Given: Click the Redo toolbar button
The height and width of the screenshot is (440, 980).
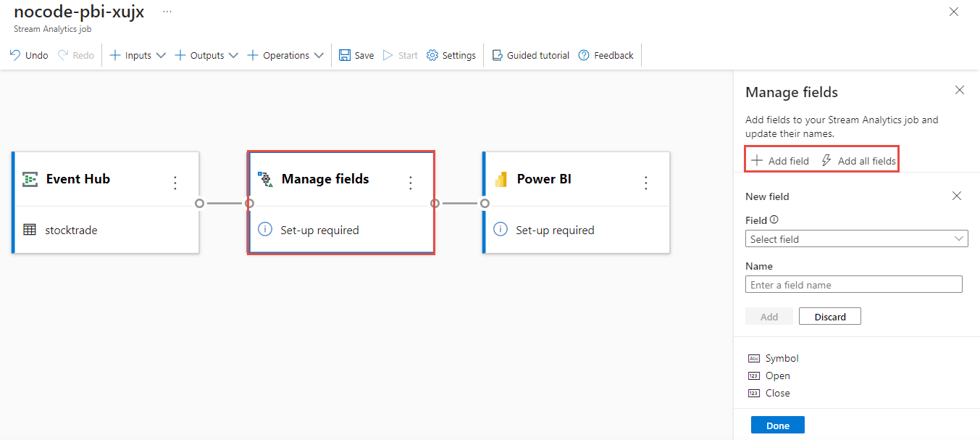Looking at the screenshot, I should 76,55.
